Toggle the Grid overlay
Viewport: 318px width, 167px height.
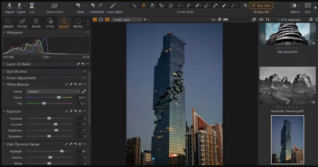[x=307, y=6]
